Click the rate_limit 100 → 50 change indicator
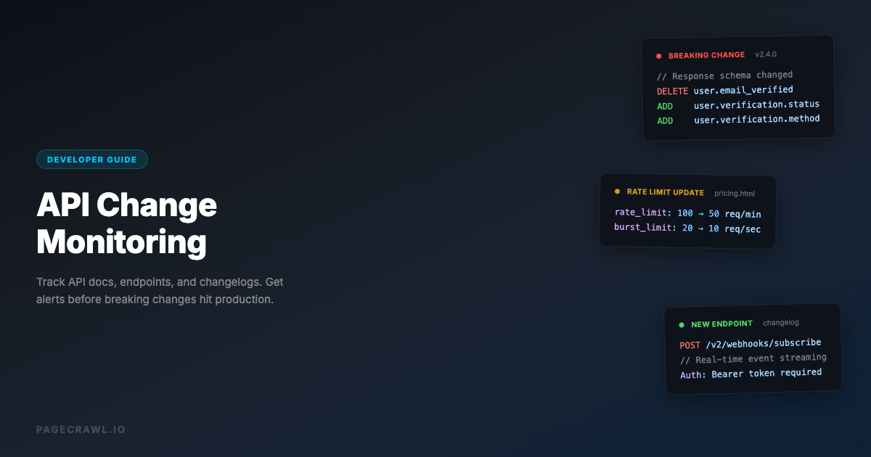The image size is (871, 457). coord(698,213)
